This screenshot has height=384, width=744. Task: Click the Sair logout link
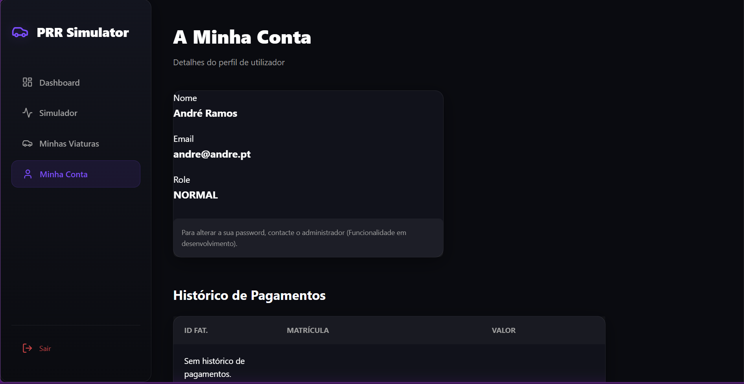[45, 348]
